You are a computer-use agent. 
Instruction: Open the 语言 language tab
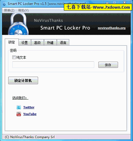tap(63, 42)
